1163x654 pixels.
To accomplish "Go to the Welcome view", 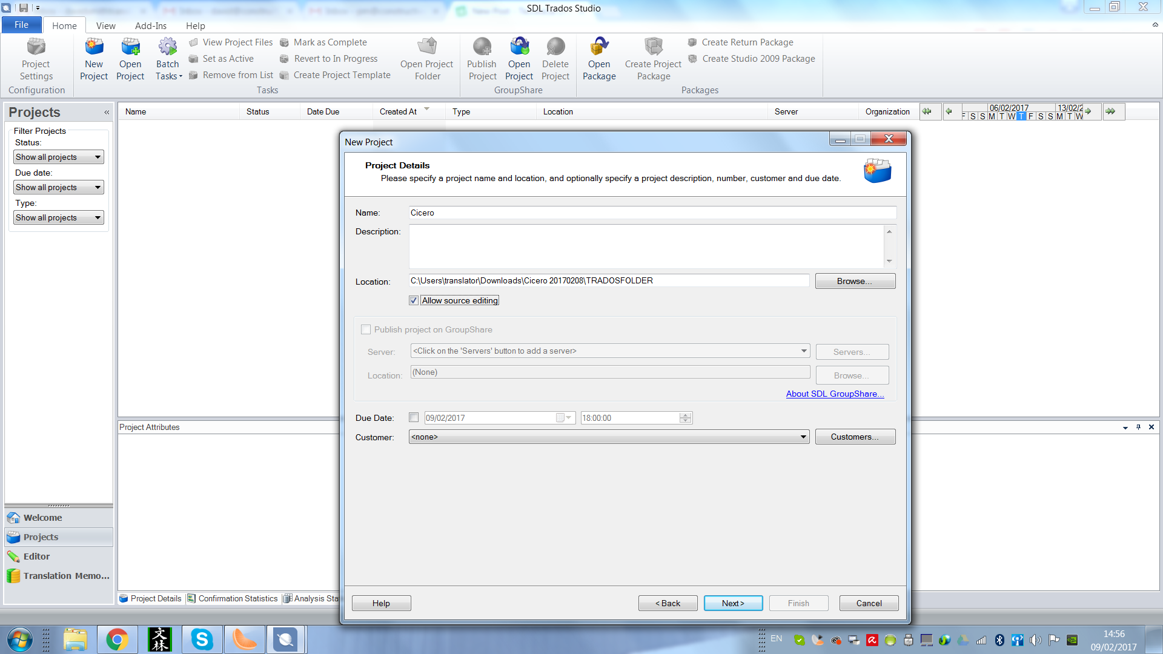I will tap(59, 518).
